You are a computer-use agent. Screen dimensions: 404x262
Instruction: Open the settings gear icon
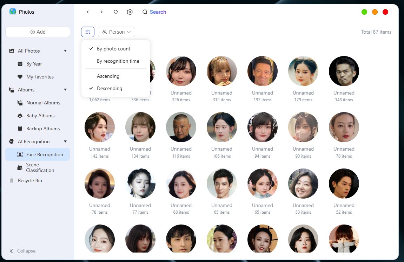(x=130, y=12)
